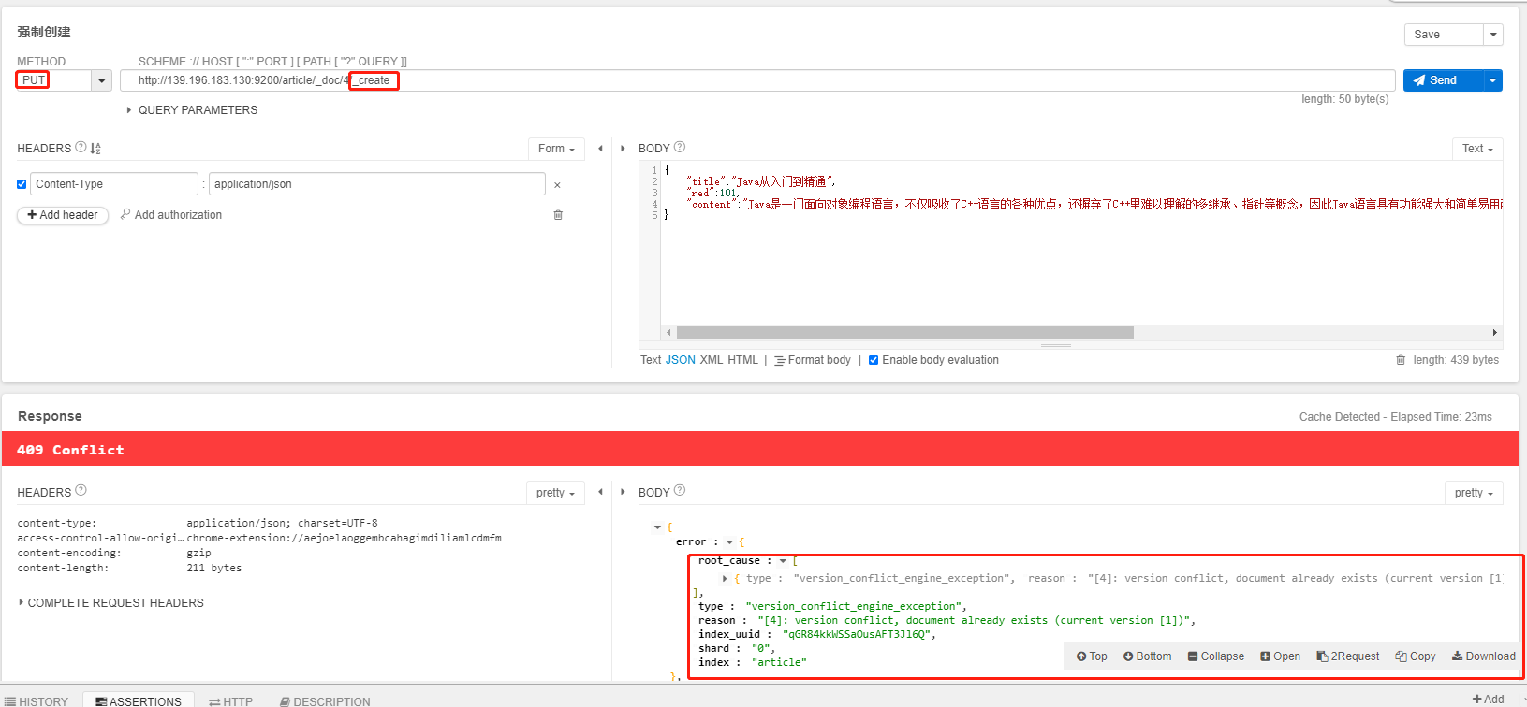Open the ASSERTIONS tab

(x=139, y=700)
